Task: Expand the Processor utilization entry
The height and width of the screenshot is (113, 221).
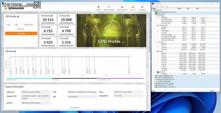Action: tap(158, 74)
